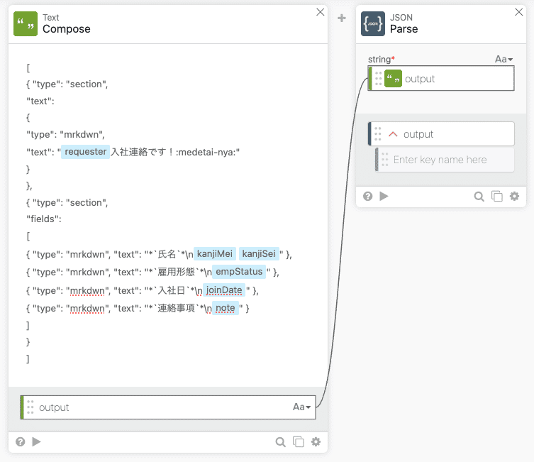The width and height of the screenshot is (534, 462).
Task: Duplicate the Compose card
Action: tap(299, 442)
